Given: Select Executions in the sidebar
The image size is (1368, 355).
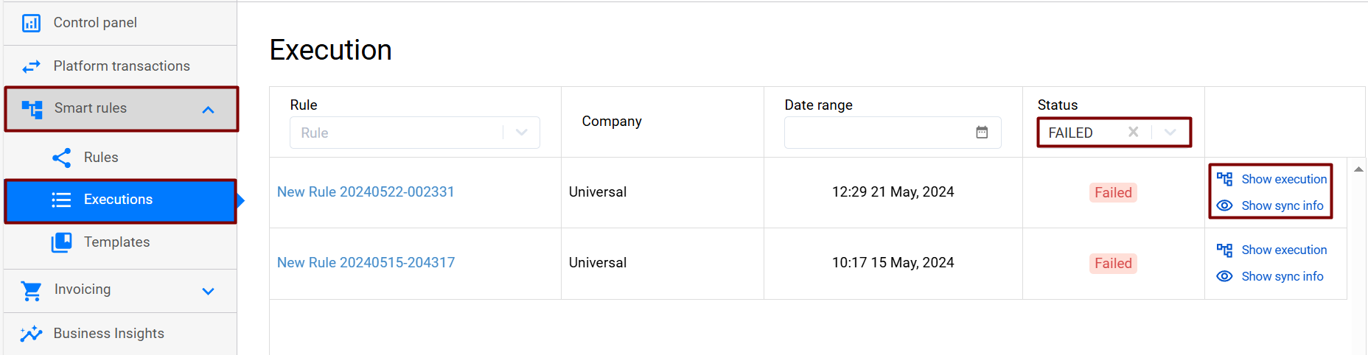Looking at the screenshot, I should 118,200.
